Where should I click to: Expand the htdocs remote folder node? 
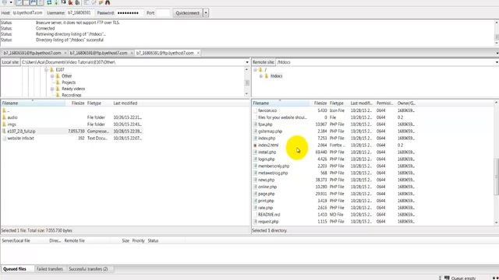pyautogui.click(x=261, y=76)
